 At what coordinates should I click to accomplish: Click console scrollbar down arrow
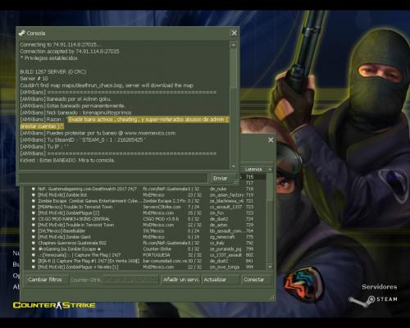(x=233, y=166)
